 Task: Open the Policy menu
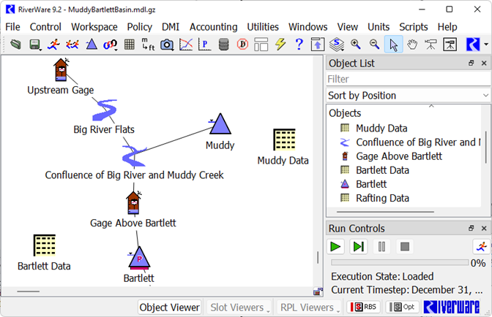139,27
